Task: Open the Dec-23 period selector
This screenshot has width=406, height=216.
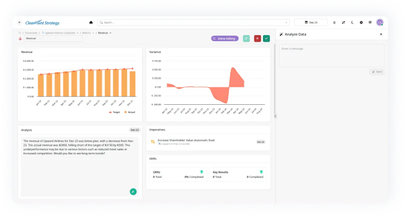Action: click(311, 23)
